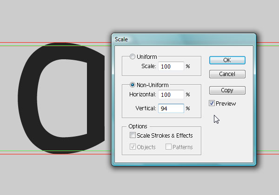Screen dimensions: 279x195
Task: Click the Vertical percentage field
Action: 171,108
